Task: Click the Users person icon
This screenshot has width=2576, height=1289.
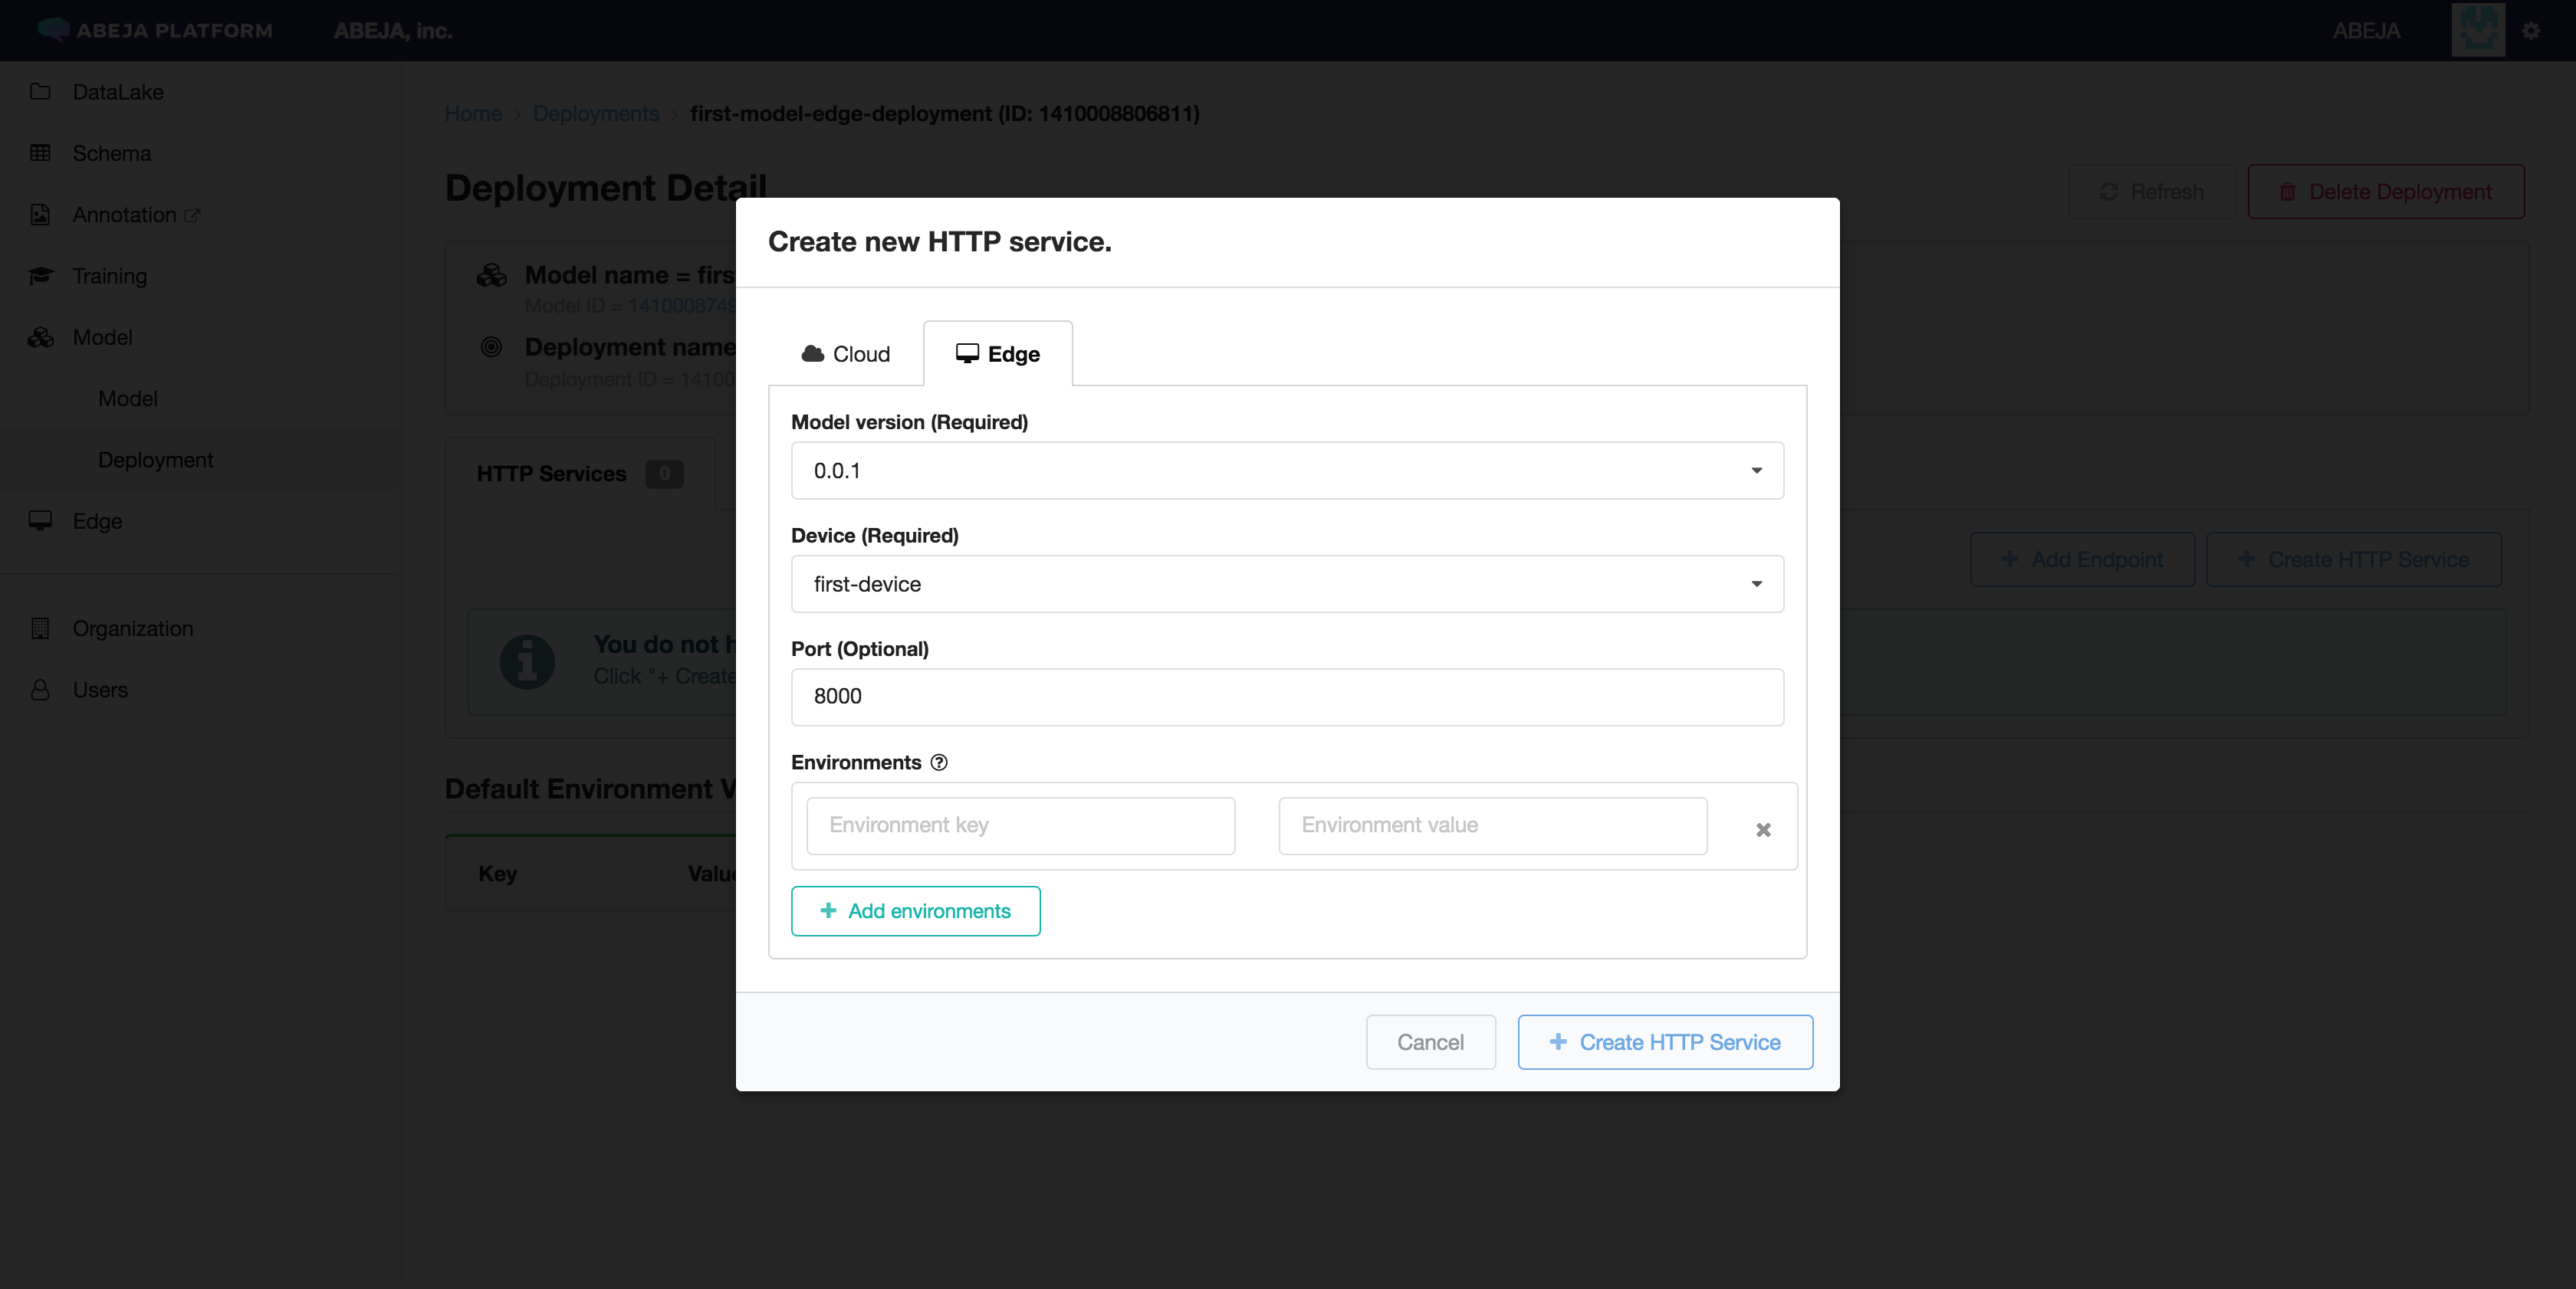Action: tap(40, 690)
